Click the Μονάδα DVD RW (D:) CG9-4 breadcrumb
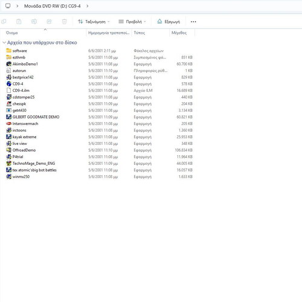Image resolution: width=302 pixels, height=302 pixels. point(53,6)
